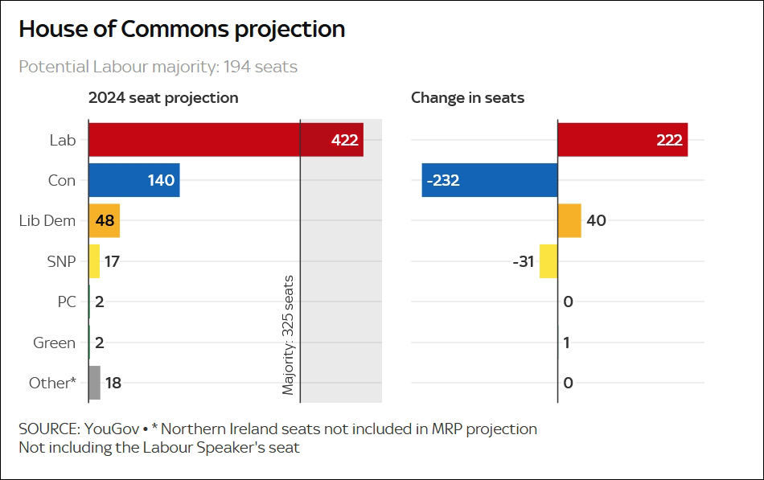764x480 pixels.
Task: Select the grey Other 18 seat bar
Action: click(95, 383)
